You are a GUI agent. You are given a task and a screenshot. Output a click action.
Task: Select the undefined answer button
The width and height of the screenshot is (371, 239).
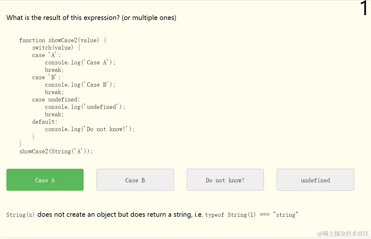(315, 180)
